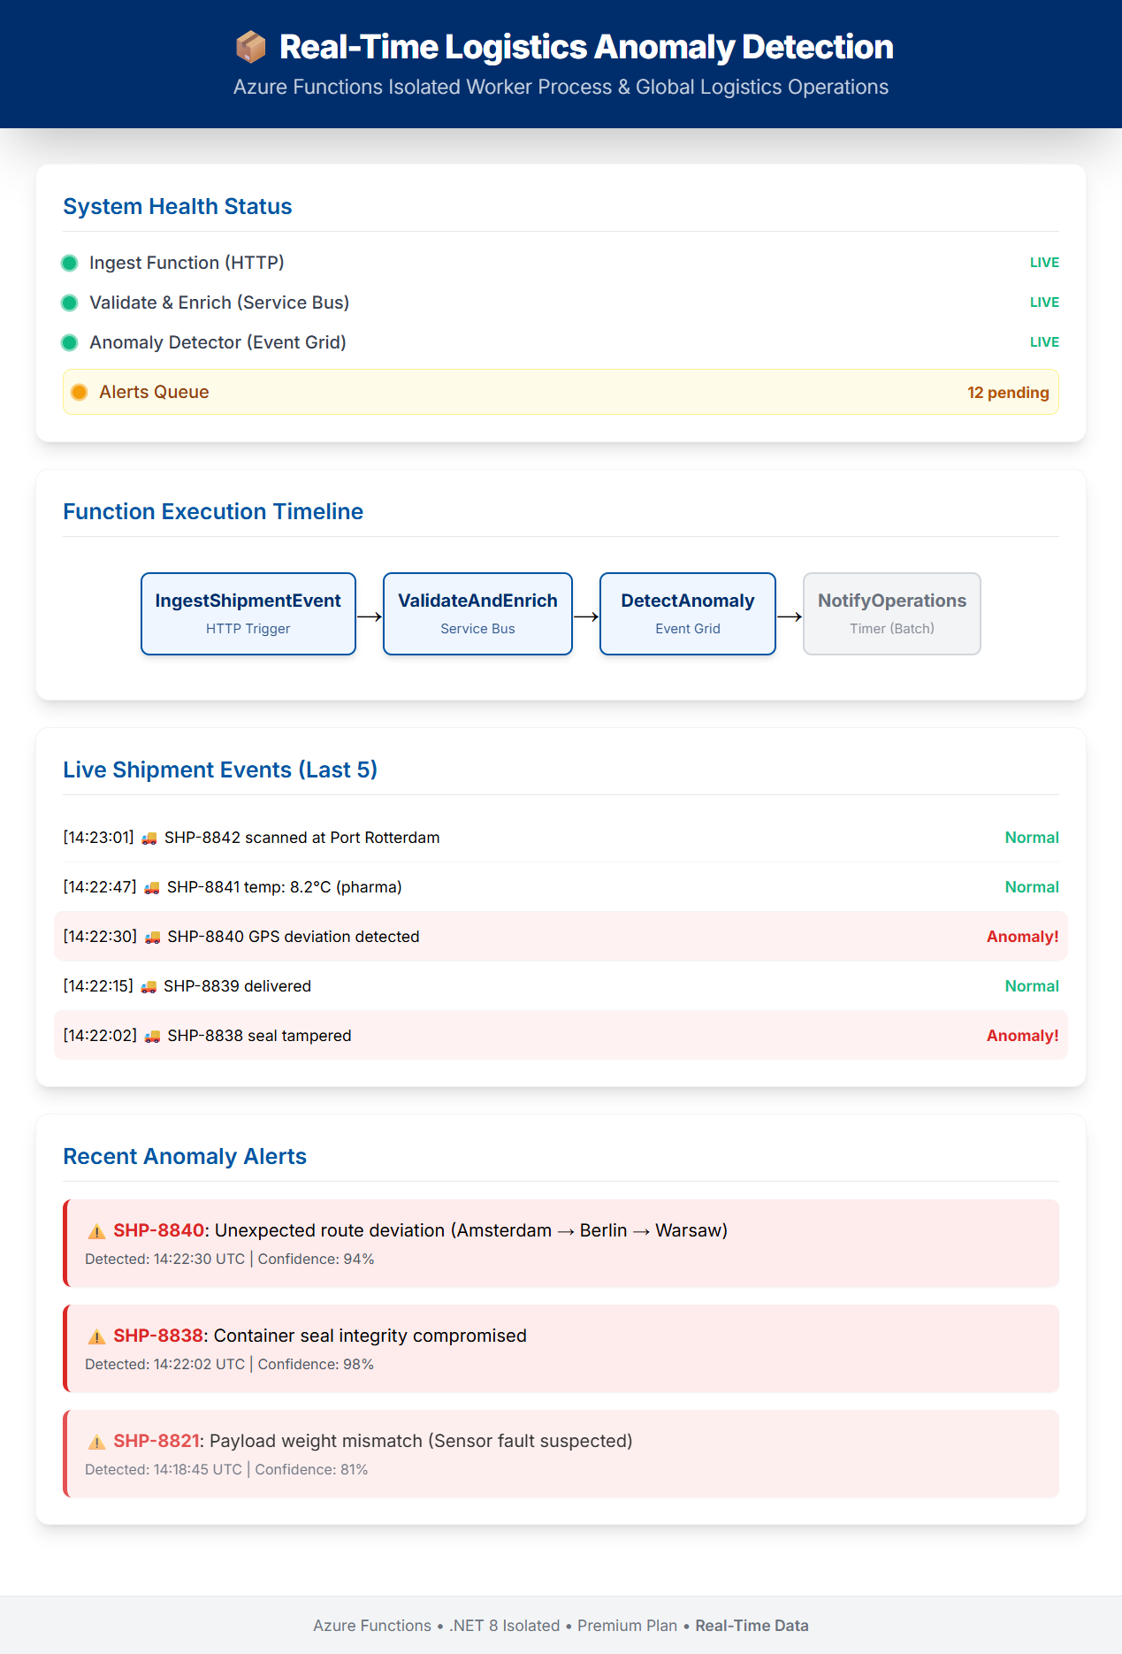Screen dimensions: 1122x1654
Task: Click the Anomaly! label for SHP-8838
Action: (x=1022, y=1036)
